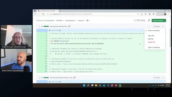Open File Explorer from taskbar
The height and width of the screenshot is (97, 172).
[96, 85]
